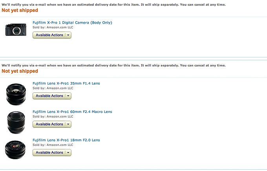This screenshot has width=267, height=171.
Task: Open the Fujifilm X-Pro 1 Digital Camera link
Action: point(72,23)
